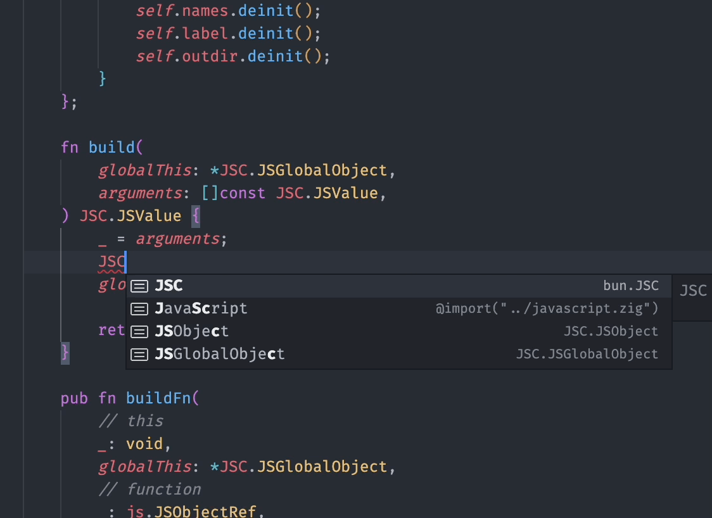Click self.label.deinit() line
712x518 pixels.
[x=229, y=33]
